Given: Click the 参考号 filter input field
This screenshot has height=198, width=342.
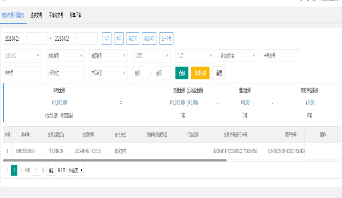Looking at the screenshot, I should point(22,73).
